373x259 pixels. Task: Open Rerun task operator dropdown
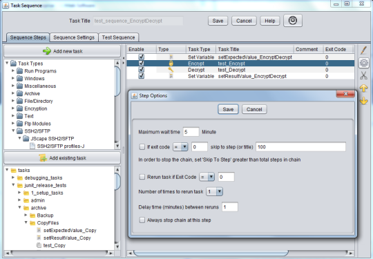click(207, 177)
